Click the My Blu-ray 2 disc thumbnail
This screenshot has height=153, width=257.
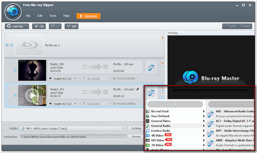pos(30,45)
